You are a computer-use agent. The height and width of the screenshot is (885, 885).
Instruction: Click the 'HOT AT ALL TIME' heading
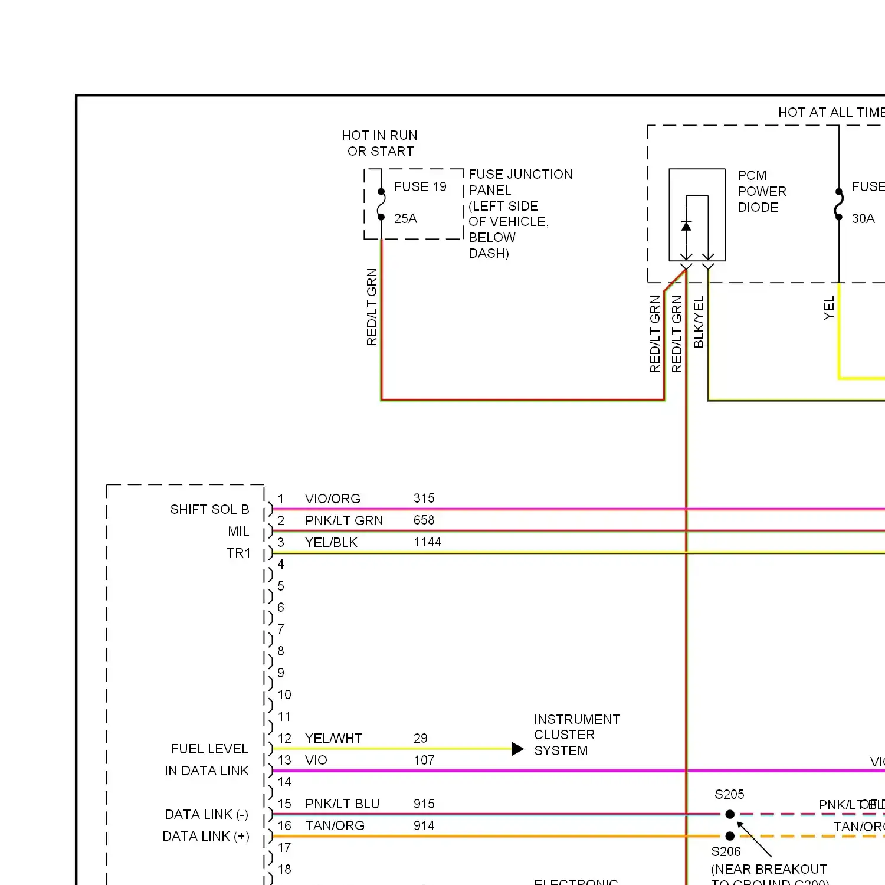(x=831, y=112)
